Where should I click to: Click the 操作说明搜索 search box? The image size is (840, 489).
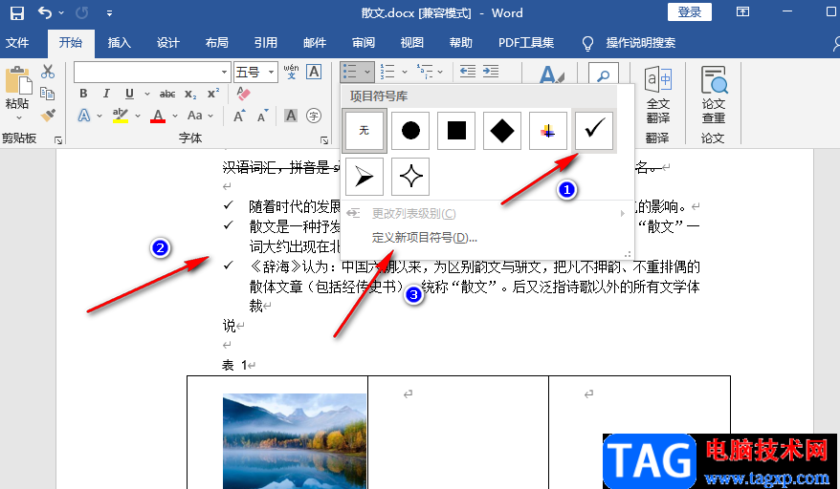[641, 43]
